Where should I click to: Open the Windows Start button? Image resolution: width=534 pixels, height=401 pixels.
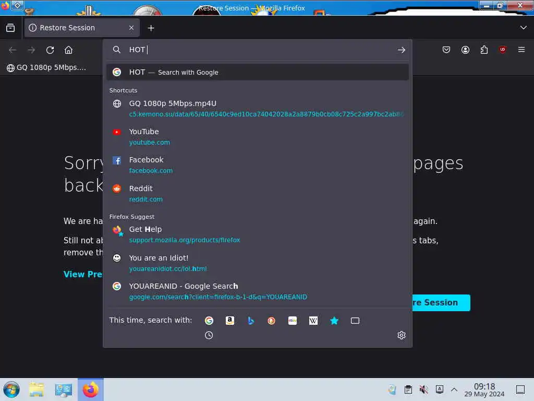pos(11,390)
